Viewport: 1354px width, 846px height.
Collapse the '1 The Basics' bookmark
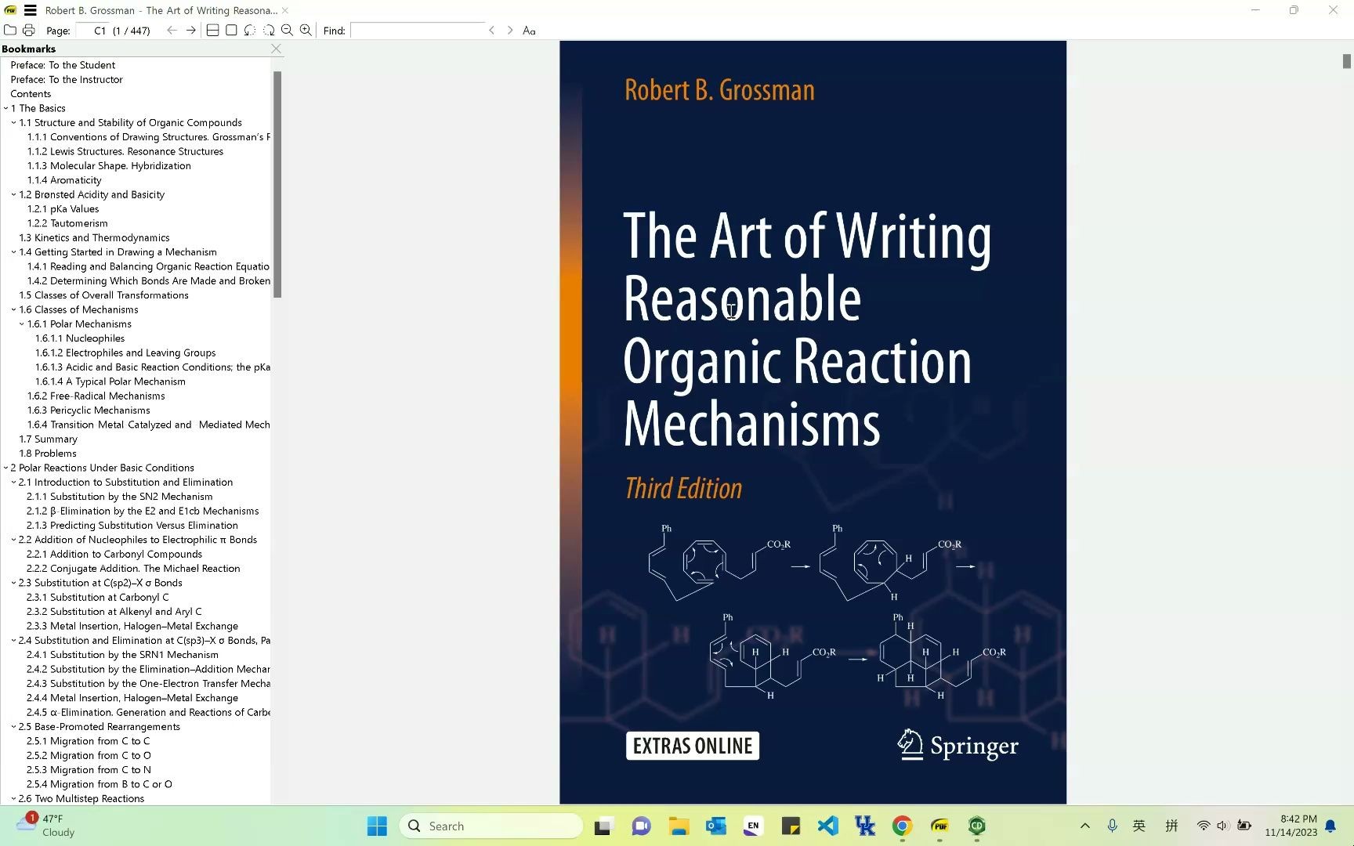[5, 108]
